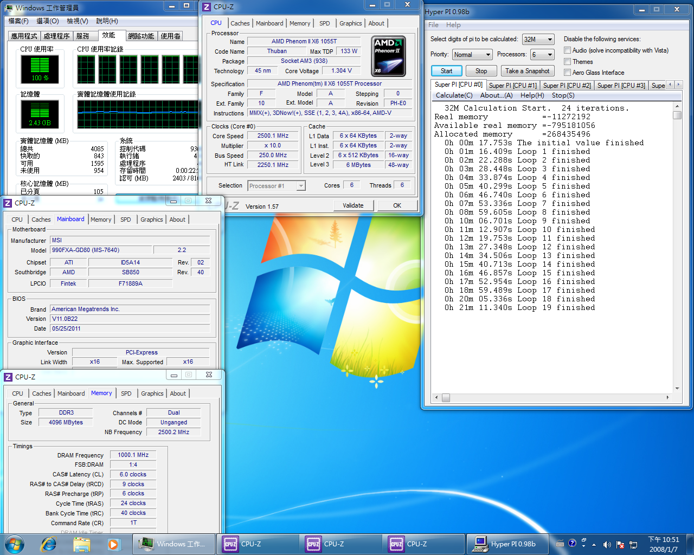The height and width of the screenshot is (555, 694).
Task: Click Super PI horizontal scrollbar thumb
Action: (x=446, y=398)
